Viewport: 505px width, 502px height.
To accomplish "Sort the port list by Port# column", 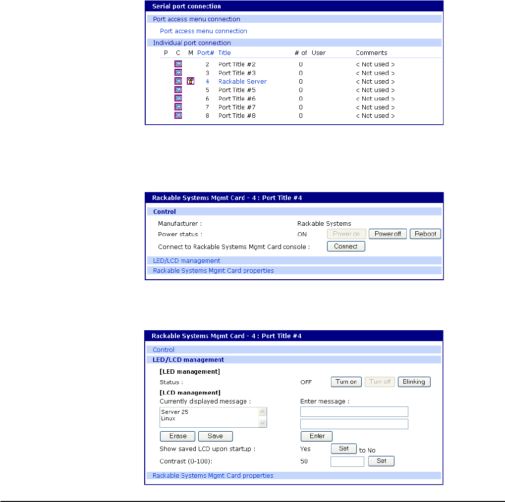I will point(206,53).
